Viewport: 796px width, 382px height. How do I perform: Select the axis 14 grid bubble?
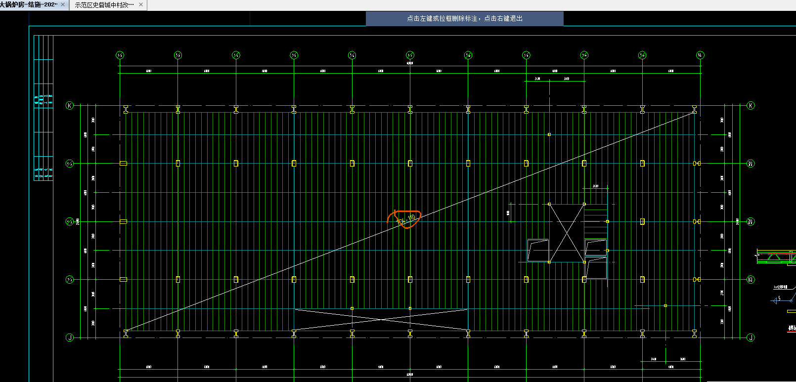click(x=700, y=55)
